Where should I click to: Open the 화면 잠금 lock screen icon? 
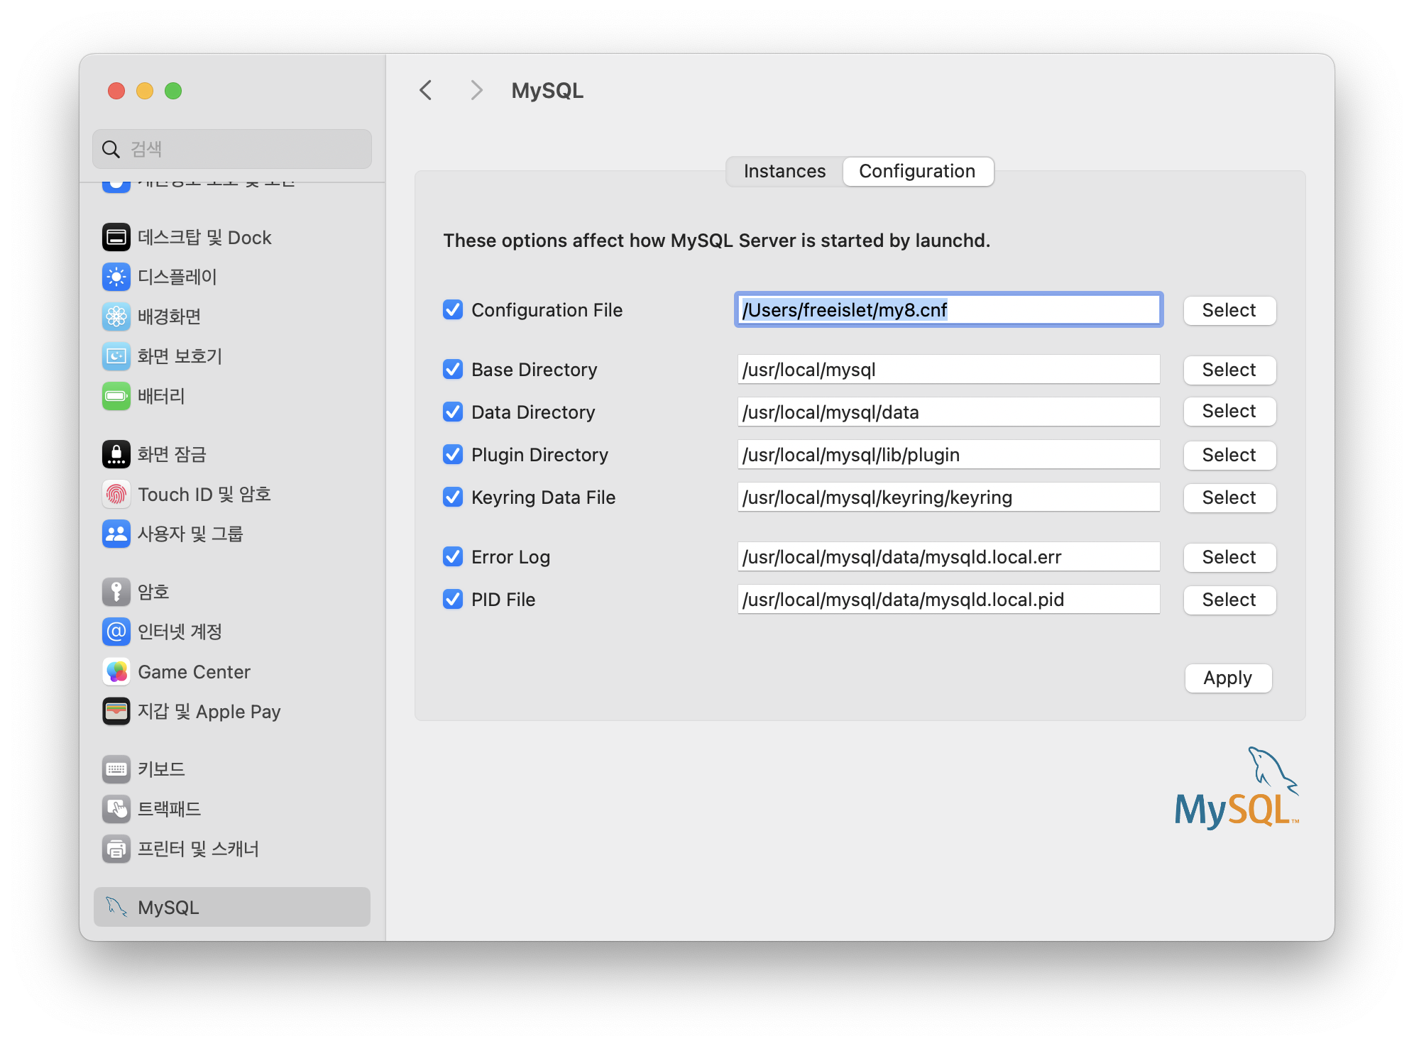tap(116, 454)
